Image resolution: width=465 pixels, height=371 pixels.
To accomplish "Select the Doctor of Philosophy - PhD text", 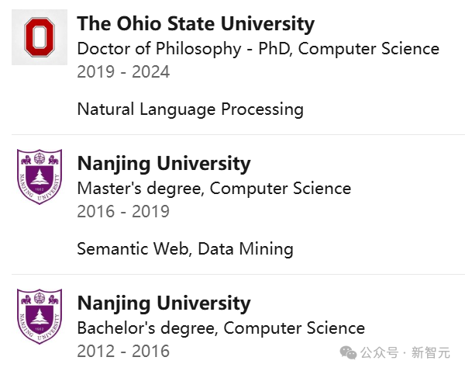I will [x=184, y=49].
